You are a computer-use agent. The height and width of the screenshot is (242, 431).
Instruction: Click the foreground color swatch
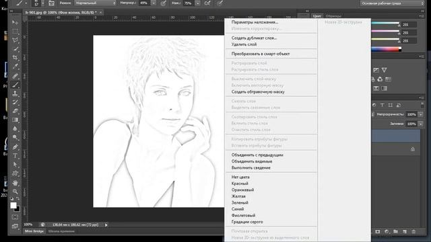point(13,205)
